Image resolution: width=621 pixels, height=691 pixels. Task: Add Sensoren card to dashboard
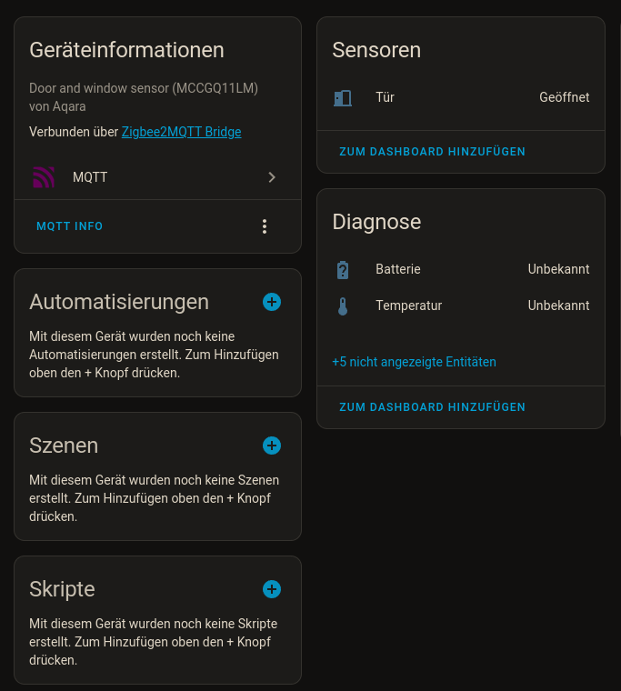coord(432,152)
